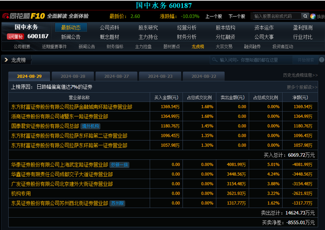Click the search magnifier icon

coord(305,16)
